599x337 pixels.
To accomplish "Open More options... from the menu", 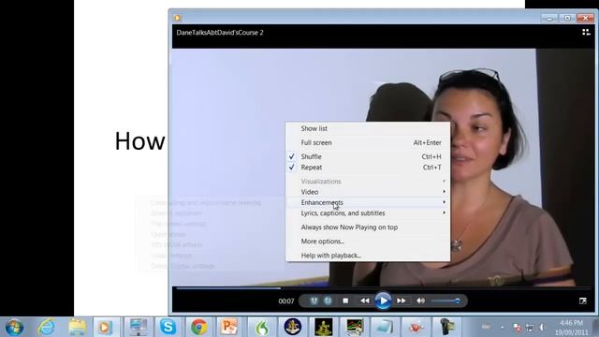I will [x=368, y=242].
